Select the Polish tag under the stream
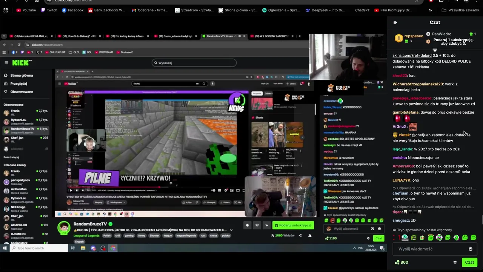Image resolution: width=483 pixels, height=272 pixels. click(x=107, y=236)
